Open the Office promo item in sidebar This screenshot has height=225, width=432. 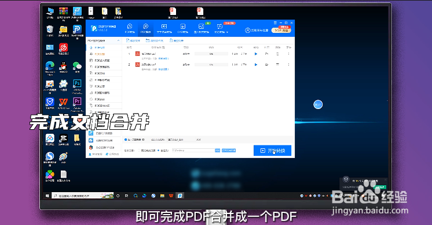click(x=104, y=147)
